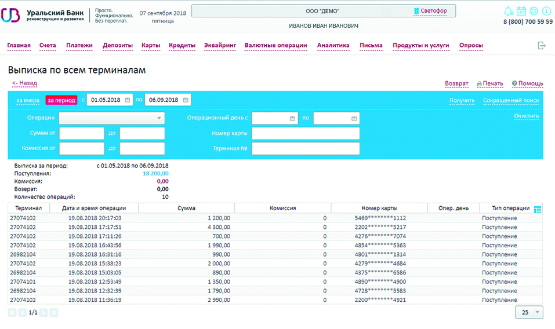555x329 pixels.
Task: Open settings via the gear icon
Action: [x=534, y=11]
